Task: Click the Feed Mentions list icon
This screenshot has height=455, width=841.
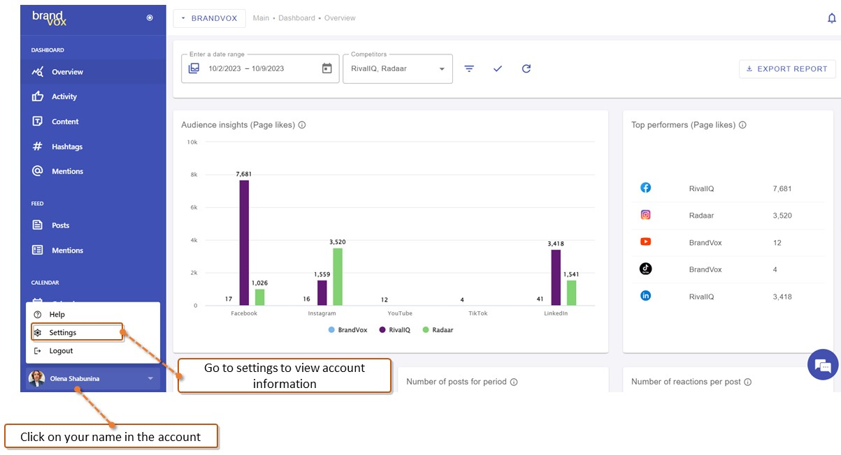Action: 38,250
